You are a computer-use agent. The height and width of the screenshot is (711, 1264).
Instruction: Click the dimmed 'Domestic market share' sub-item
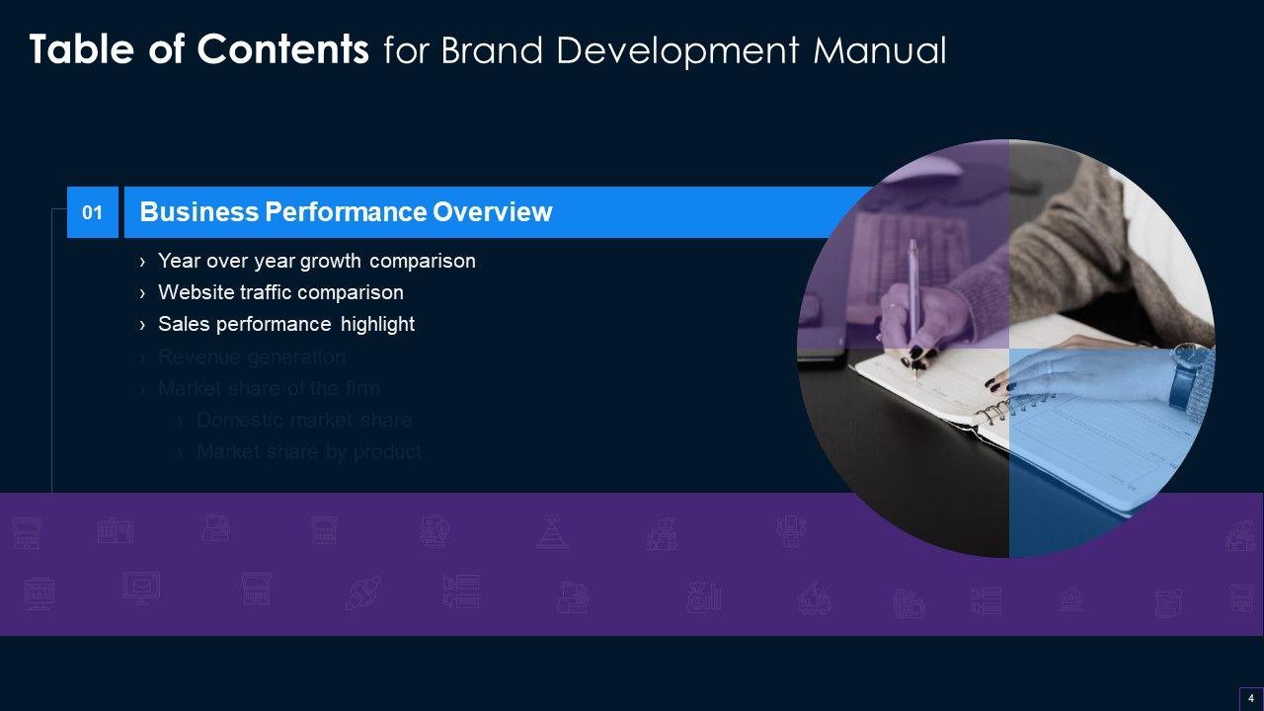coord(304,420)
